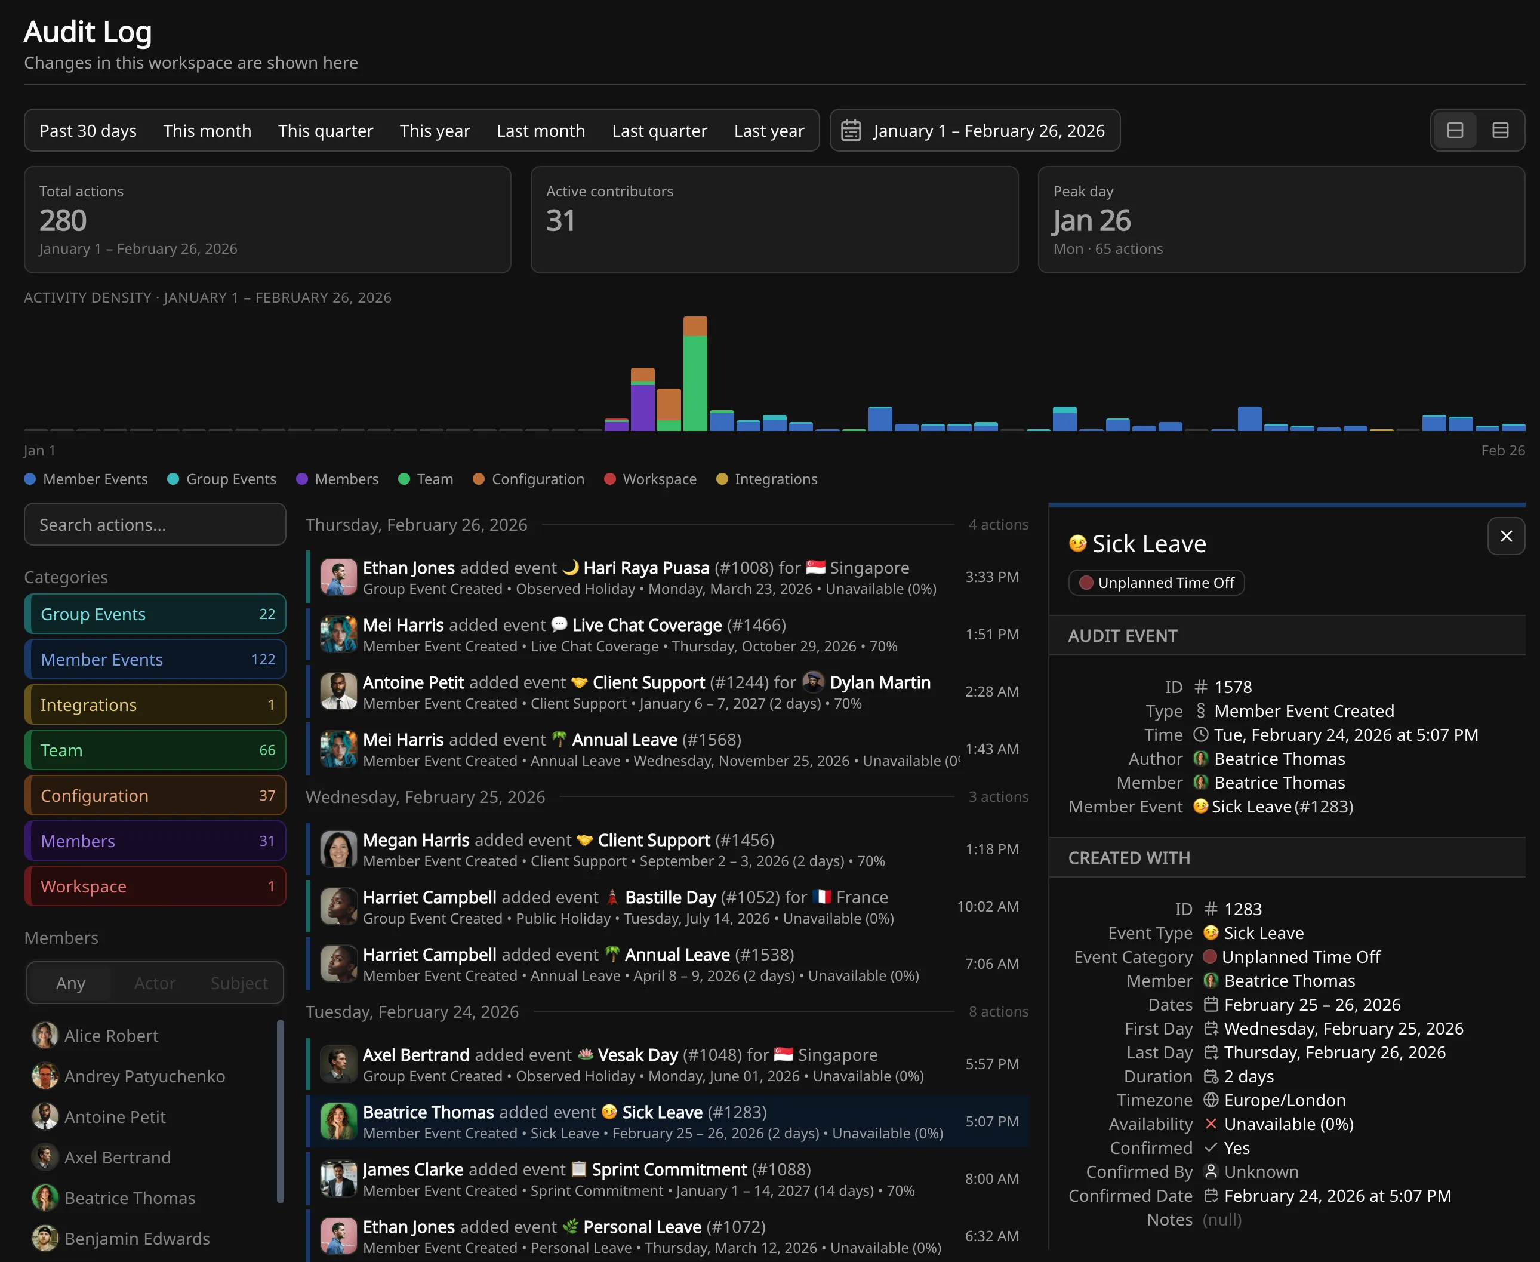
Task: Open January 1 – February 26, 2026 date range
Action: tap(975, 130)
